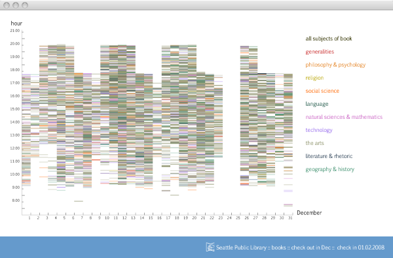Select 'natural sciences & mathematics' subject

click(x=344, y=117)
